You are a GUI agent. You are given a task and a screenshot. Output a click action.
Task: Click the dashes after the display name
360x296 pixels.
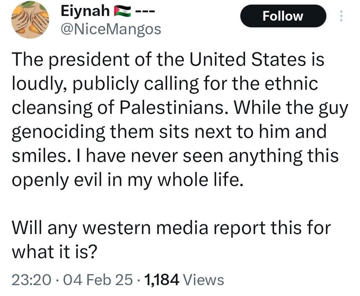pyautogui.click(x=145, y=11)
